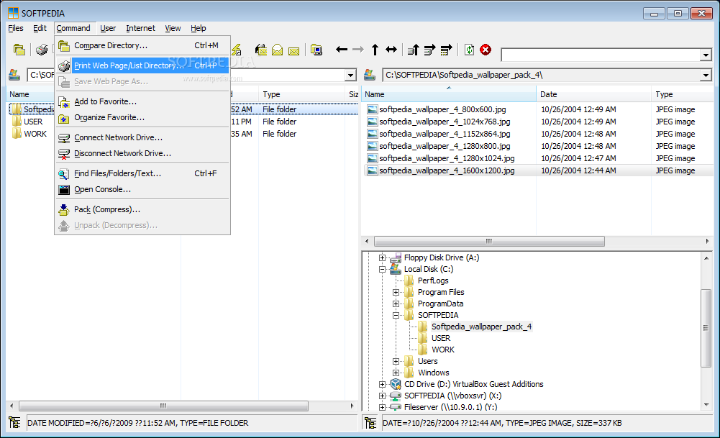Click the Open Console menu icon
Screen dimensions: 720x438
point(64,190)
